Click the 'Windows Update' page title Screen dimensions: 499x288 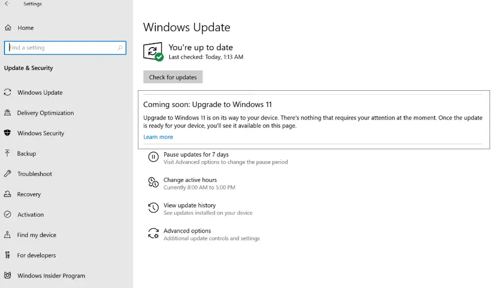[187, 27]
